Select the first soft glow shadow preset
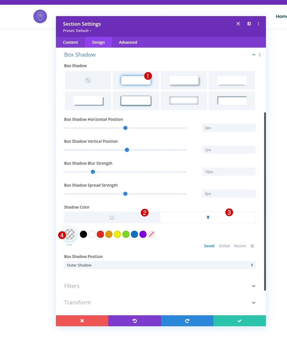Image resolution: width=287 pixels, height=339 pixels. pos(136,80)
